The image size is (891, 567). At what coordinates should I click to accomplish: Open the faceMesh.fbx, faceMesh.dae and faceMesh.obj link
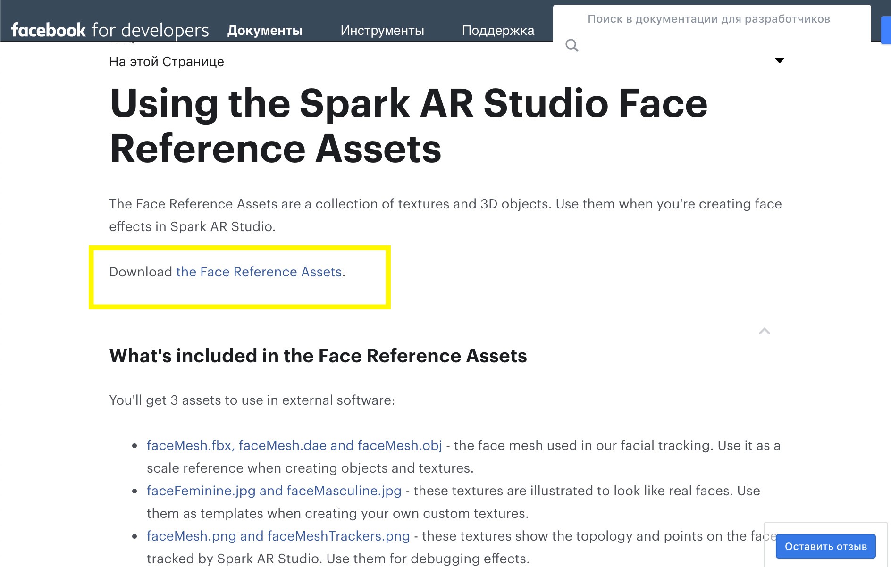pos(294,445)
